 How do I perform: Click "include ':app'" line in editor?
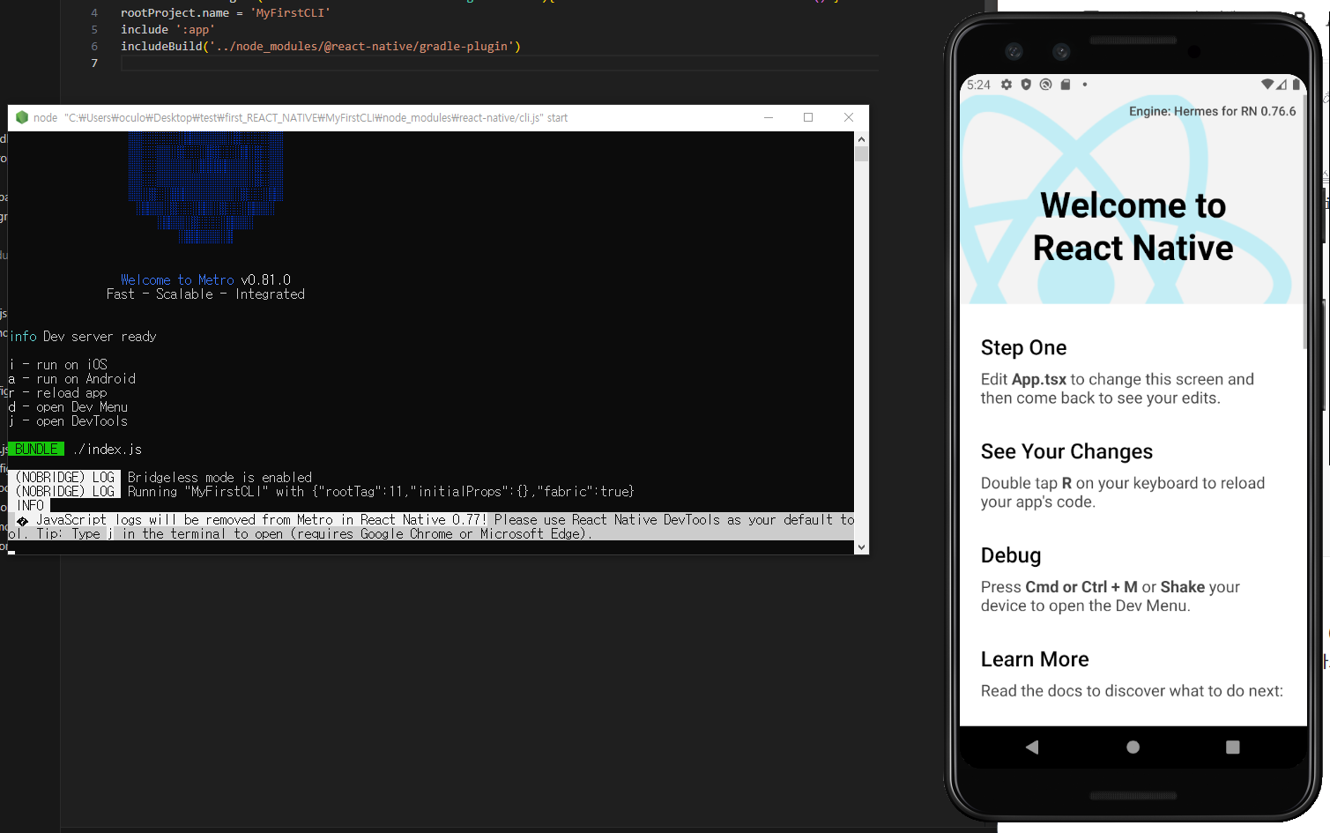pyautogui.click(x=167, y=29)
